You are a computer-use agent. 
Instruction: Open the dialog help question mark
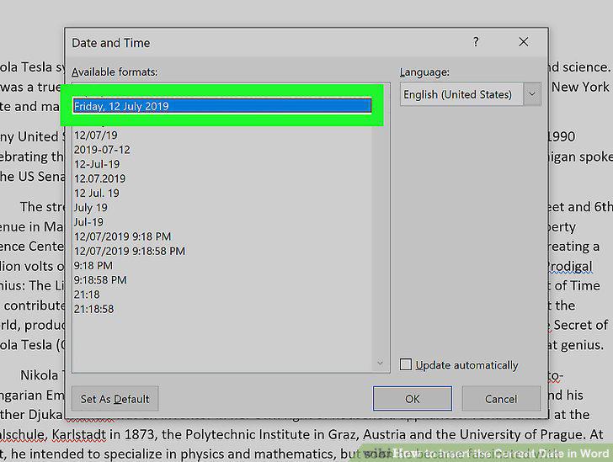476,42
